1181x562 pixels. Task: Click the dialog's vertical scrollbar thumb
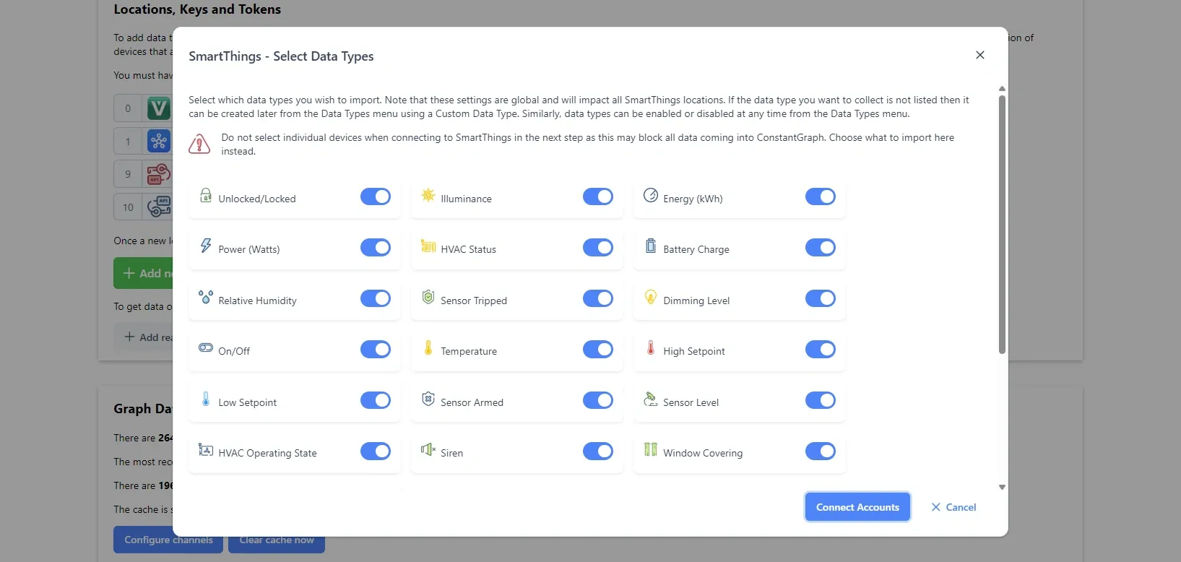1002,224
